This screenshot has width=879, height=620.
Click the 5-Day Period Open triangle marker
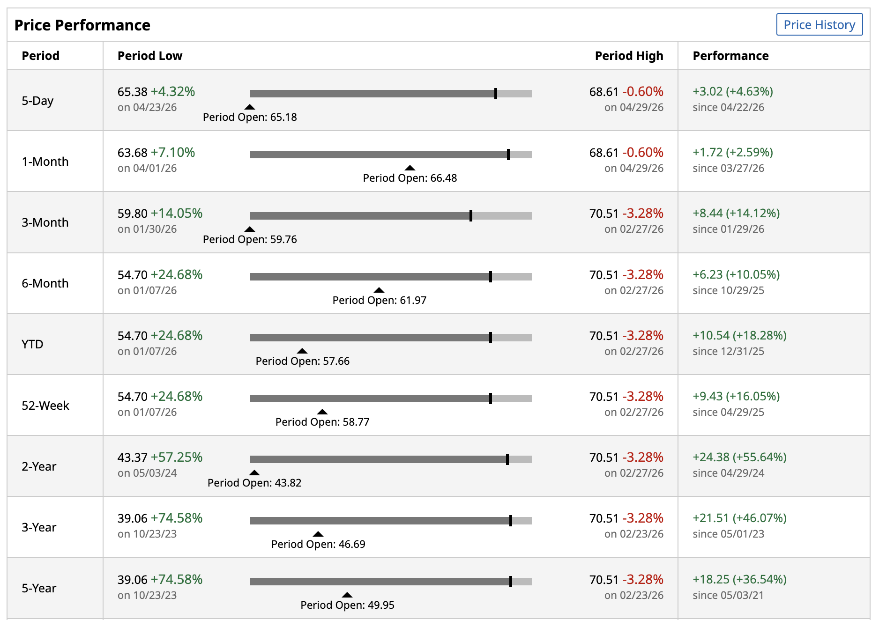point(250,107)
